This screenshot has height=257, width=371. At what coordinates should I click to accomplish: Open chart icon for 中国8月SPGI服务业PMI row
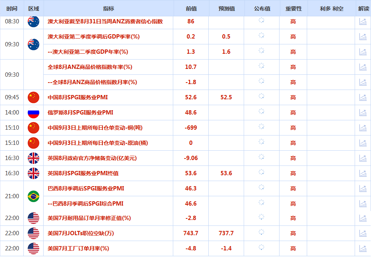[363, 97]
